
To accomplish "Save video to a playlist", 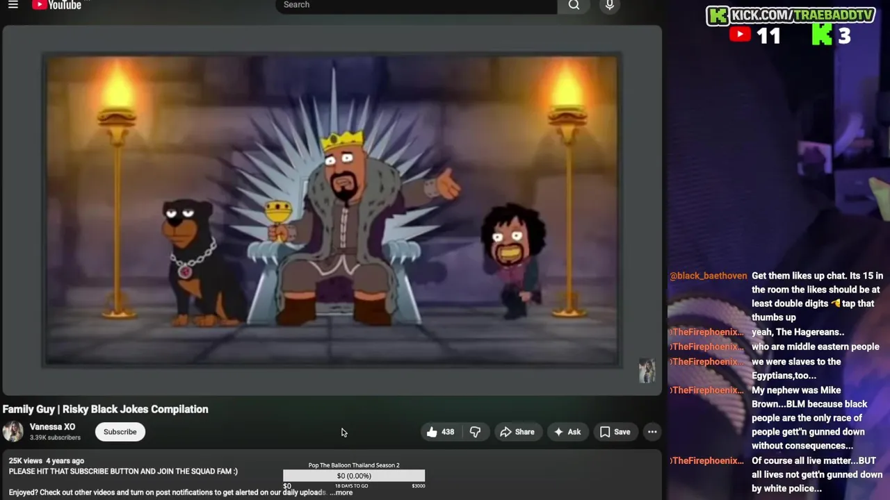I will pyautogui.click(x=615, y=432).
